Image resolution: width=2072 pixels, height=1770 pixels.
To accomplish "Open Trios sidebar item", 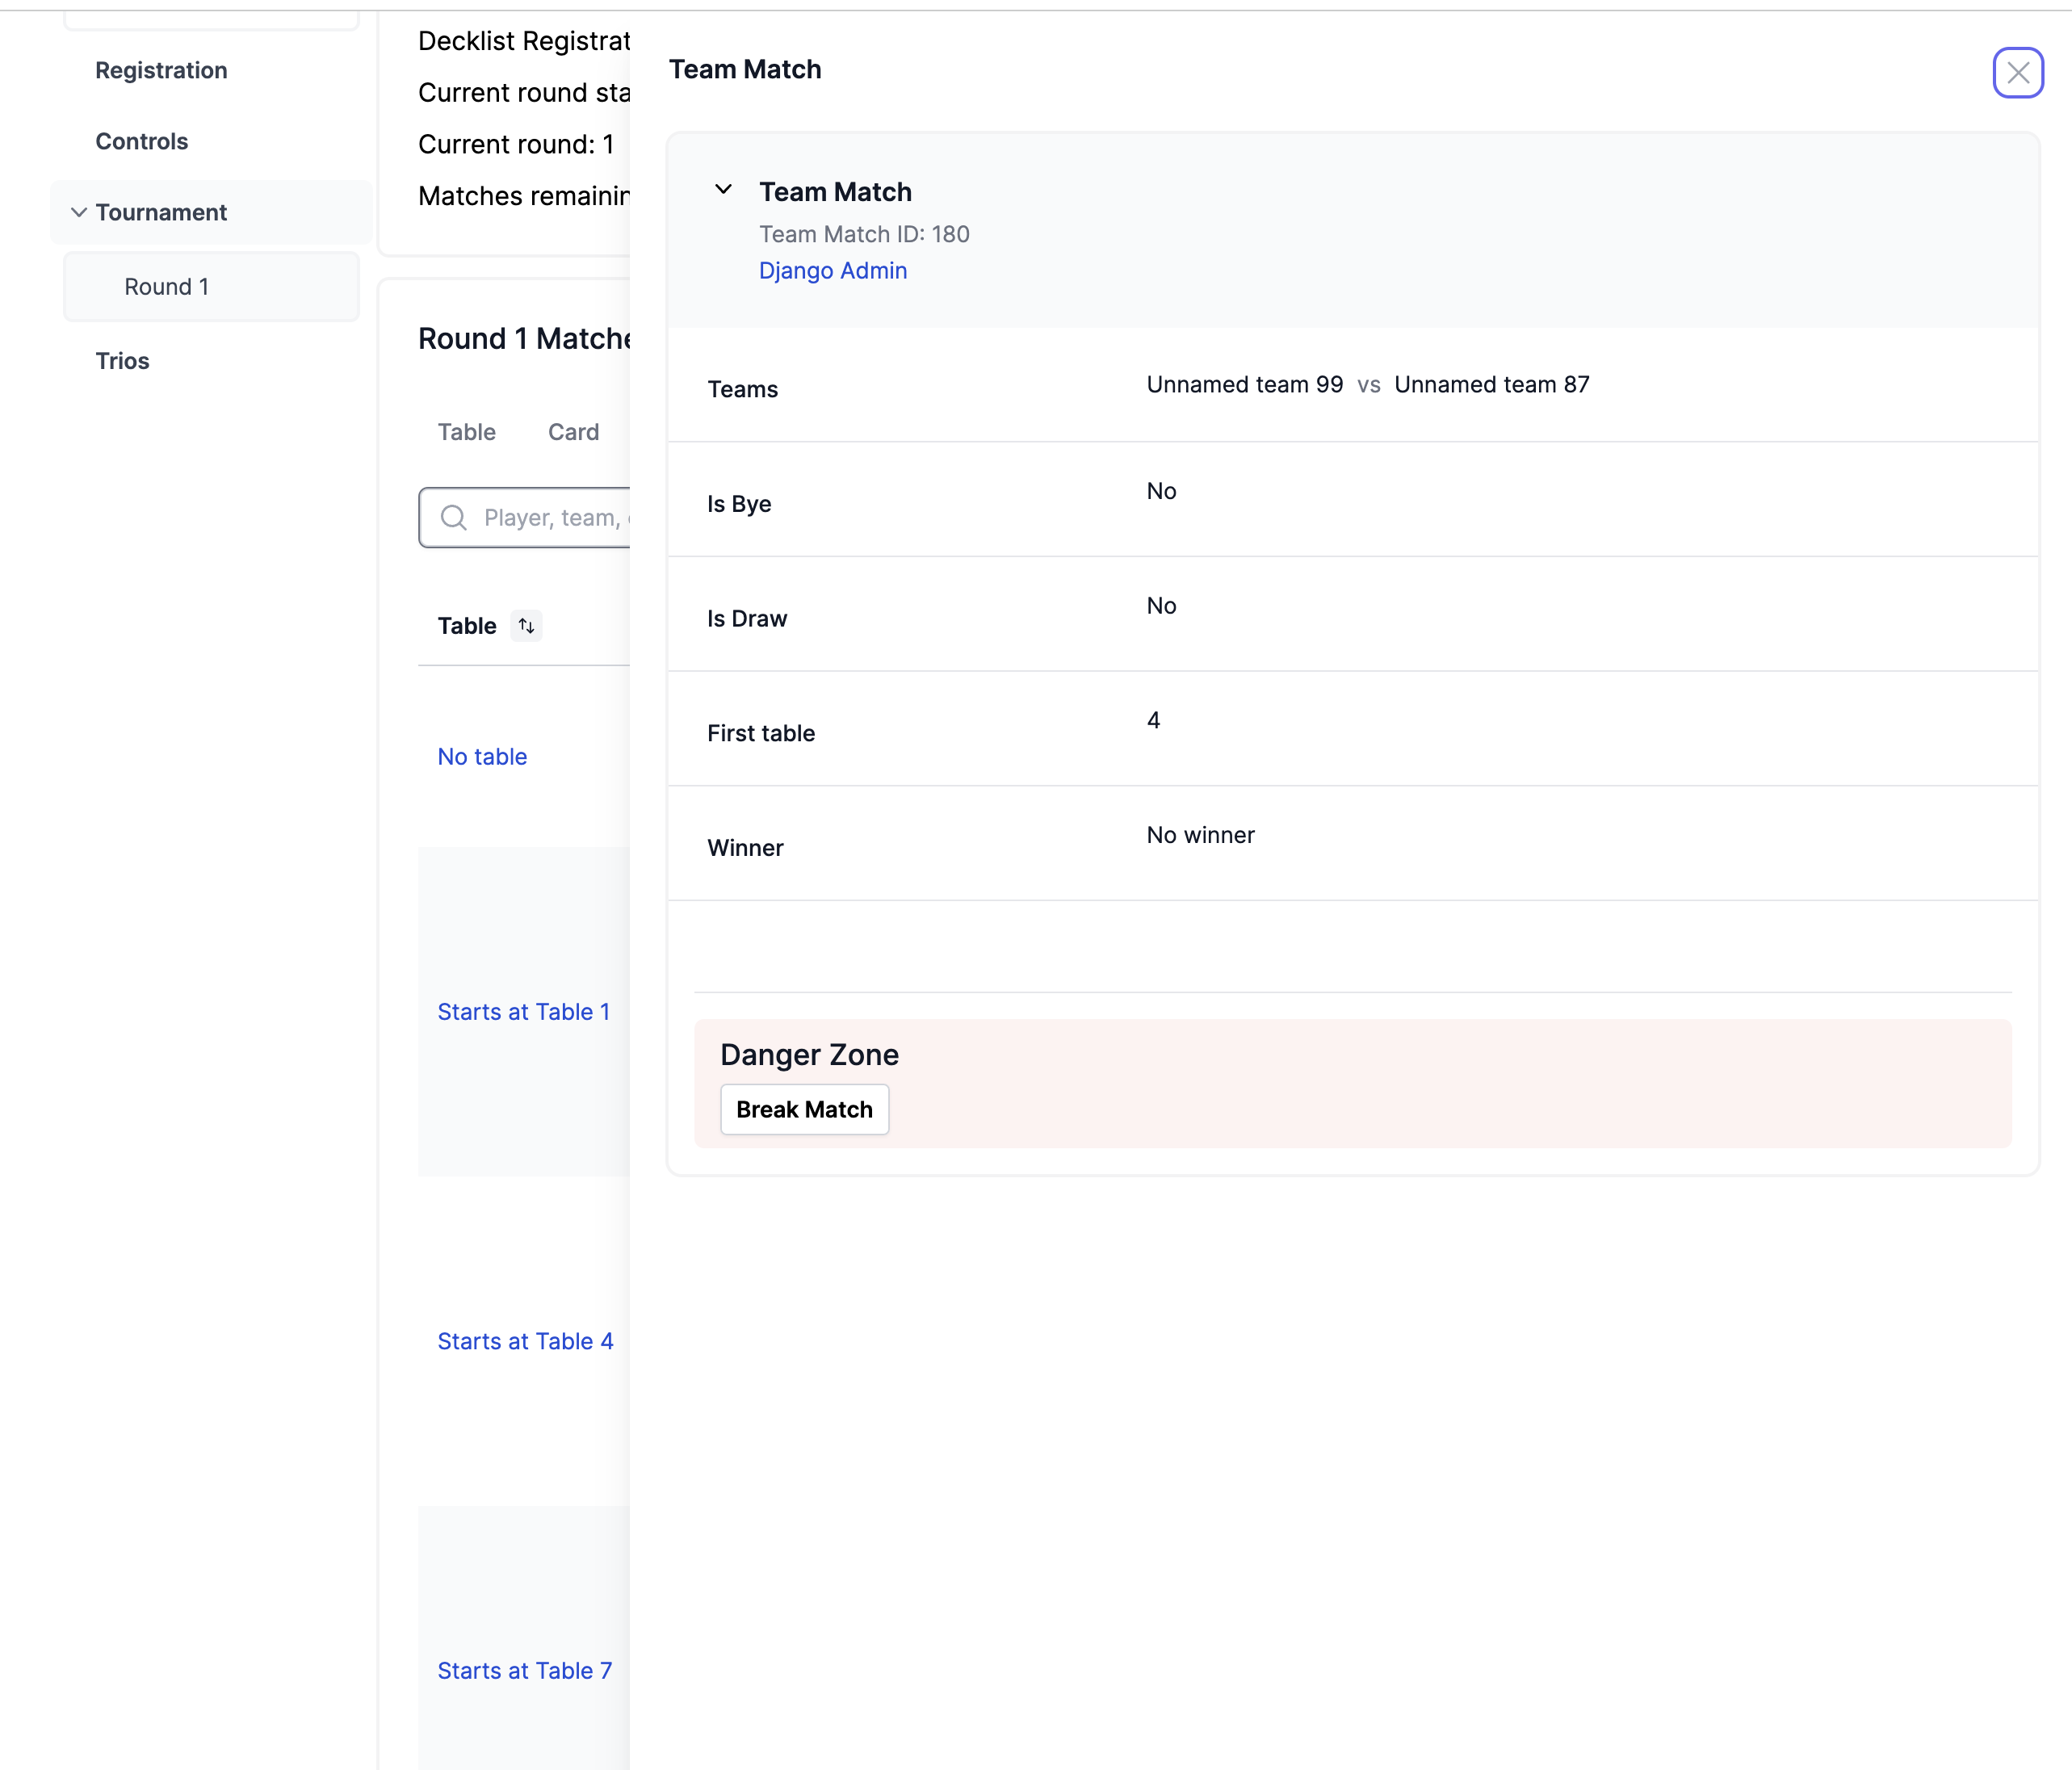I will click(122, 361).
